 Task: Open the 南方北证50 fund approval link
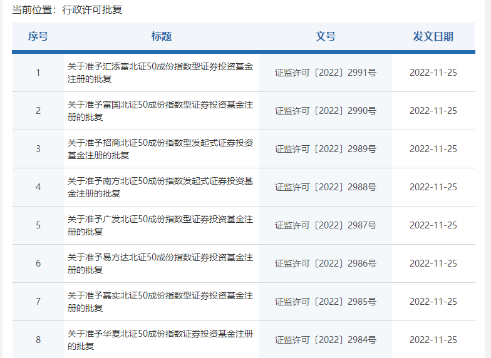(160, 187)
